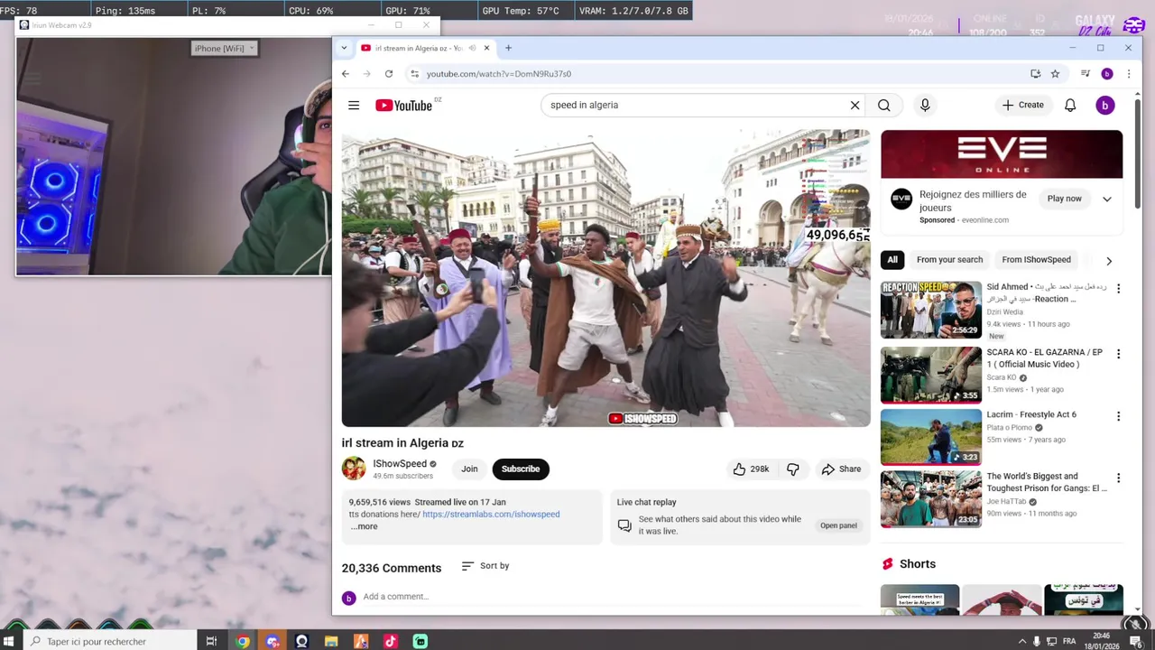Image resolution: width=1155 pixels, height=650 pixels.
Task: Open a new browser tab
Action: 508,48
